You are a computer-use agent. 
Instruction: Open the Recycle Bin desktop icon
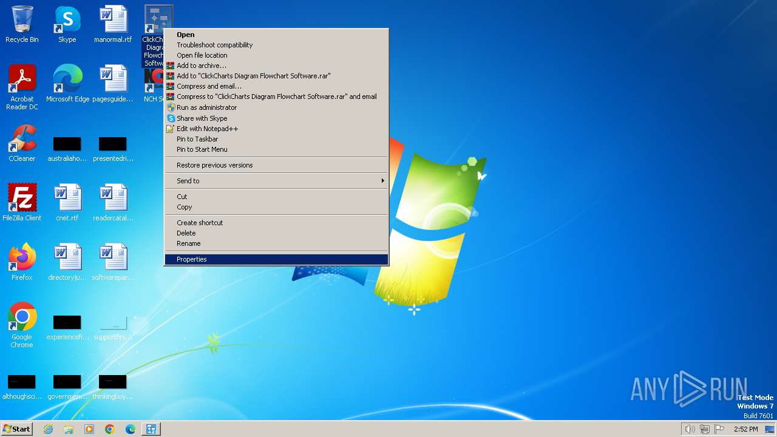pos(22,24)
